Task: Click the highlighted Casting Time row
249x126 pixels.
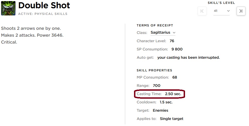Action: pos(159,94)
